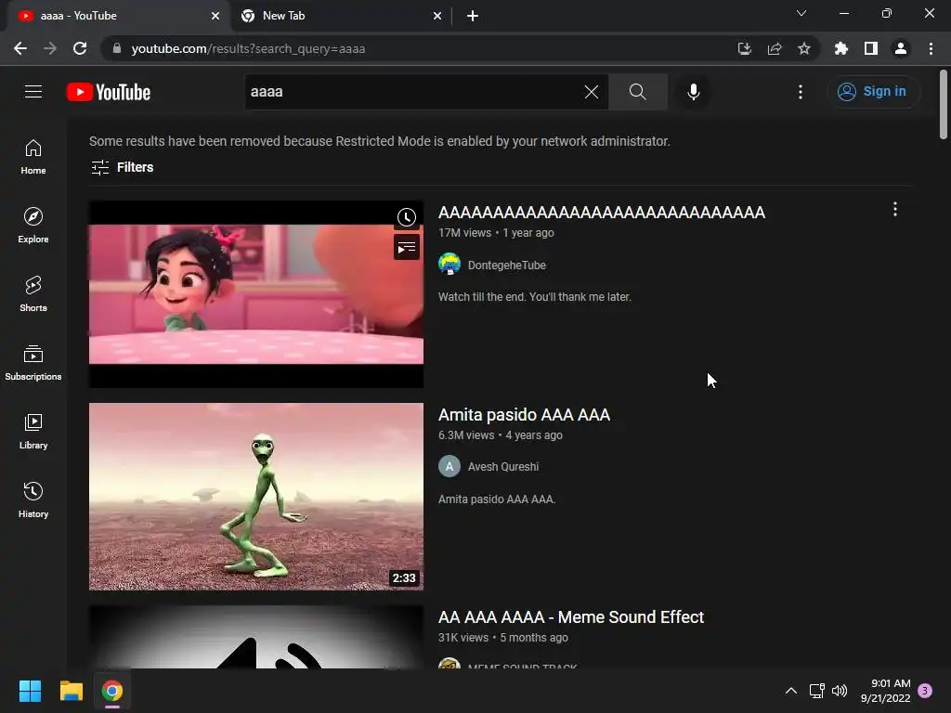Open the network icon in system tray
Image resolution: width=951 pixels, height=713 pixels.
point(816,691)
